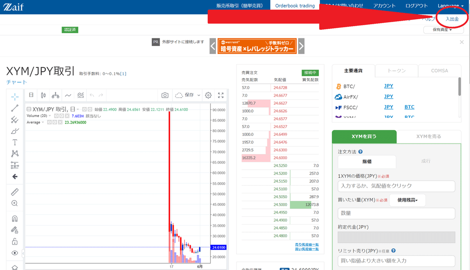Open fee footnote [1] link

click(x=123, y=74)
